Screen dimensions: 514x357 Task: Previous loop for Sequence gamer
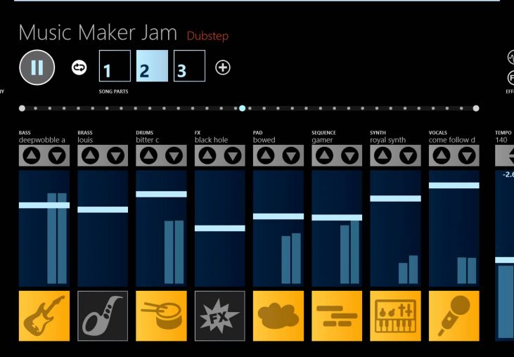(324, 155)
